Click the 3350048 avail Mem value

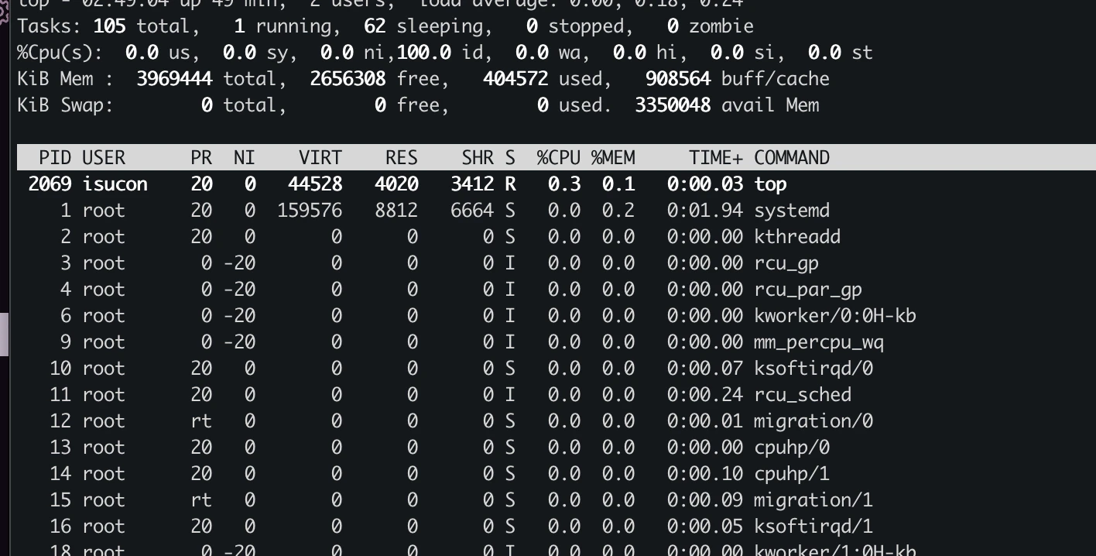673,105
